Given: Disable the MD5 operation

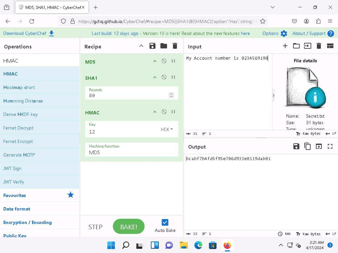Looking at the screenshot, I should [164, 61].
